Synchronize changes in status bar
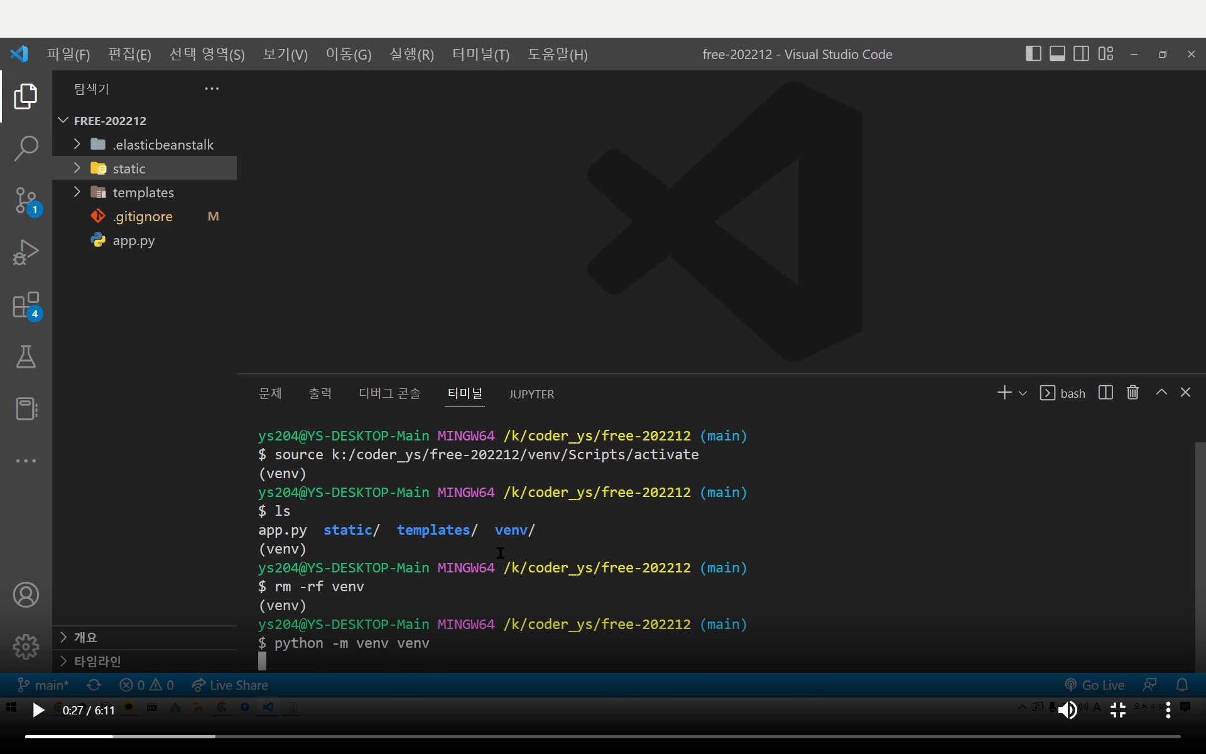 (x=94, y=685)
